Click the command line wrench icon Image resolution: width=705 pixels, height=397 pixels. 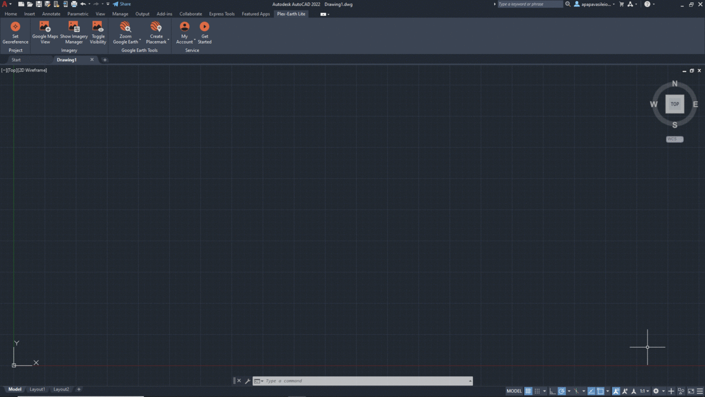click(x=247, y=381)
